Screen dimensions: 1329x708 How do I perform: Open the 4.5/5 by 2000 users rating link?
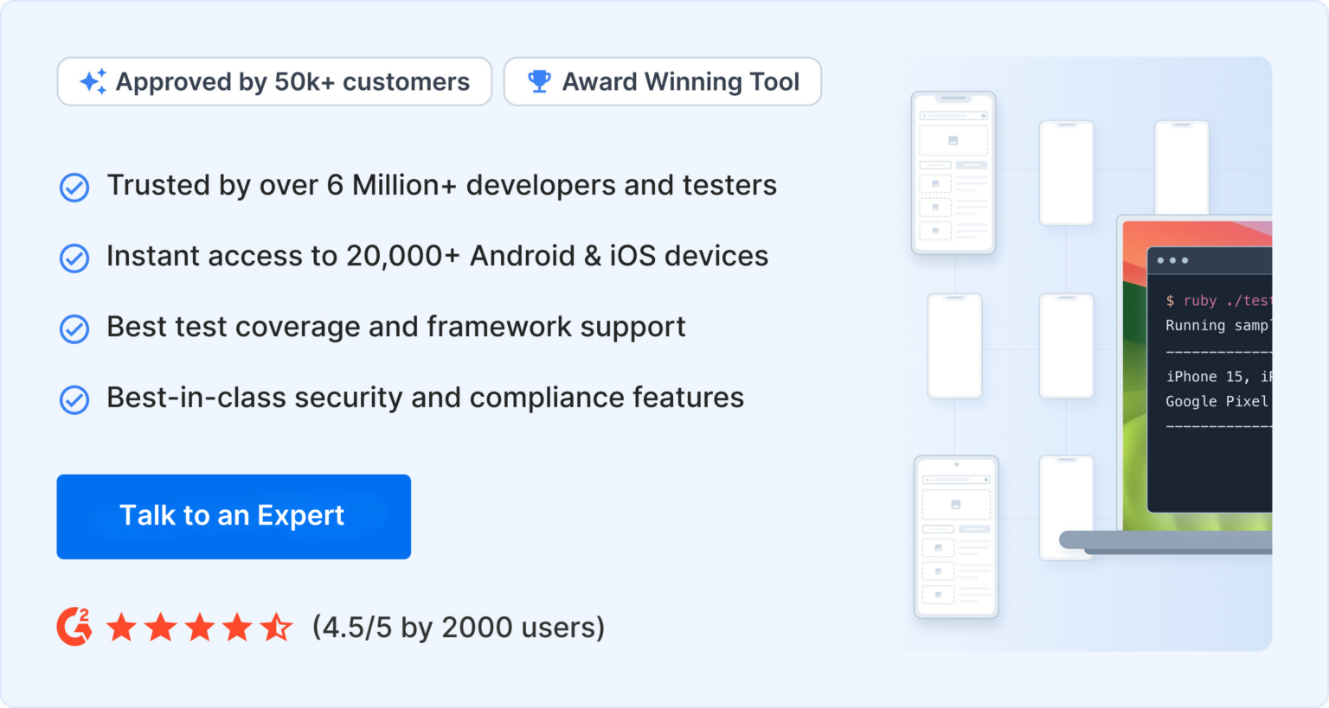coord(458,627)
